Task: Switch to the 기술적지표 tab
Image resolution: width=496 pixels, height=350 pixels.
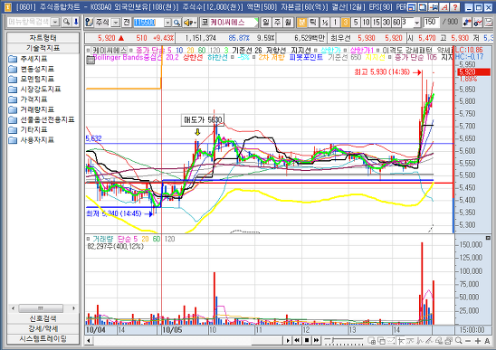Action: [x=43, y=48]
